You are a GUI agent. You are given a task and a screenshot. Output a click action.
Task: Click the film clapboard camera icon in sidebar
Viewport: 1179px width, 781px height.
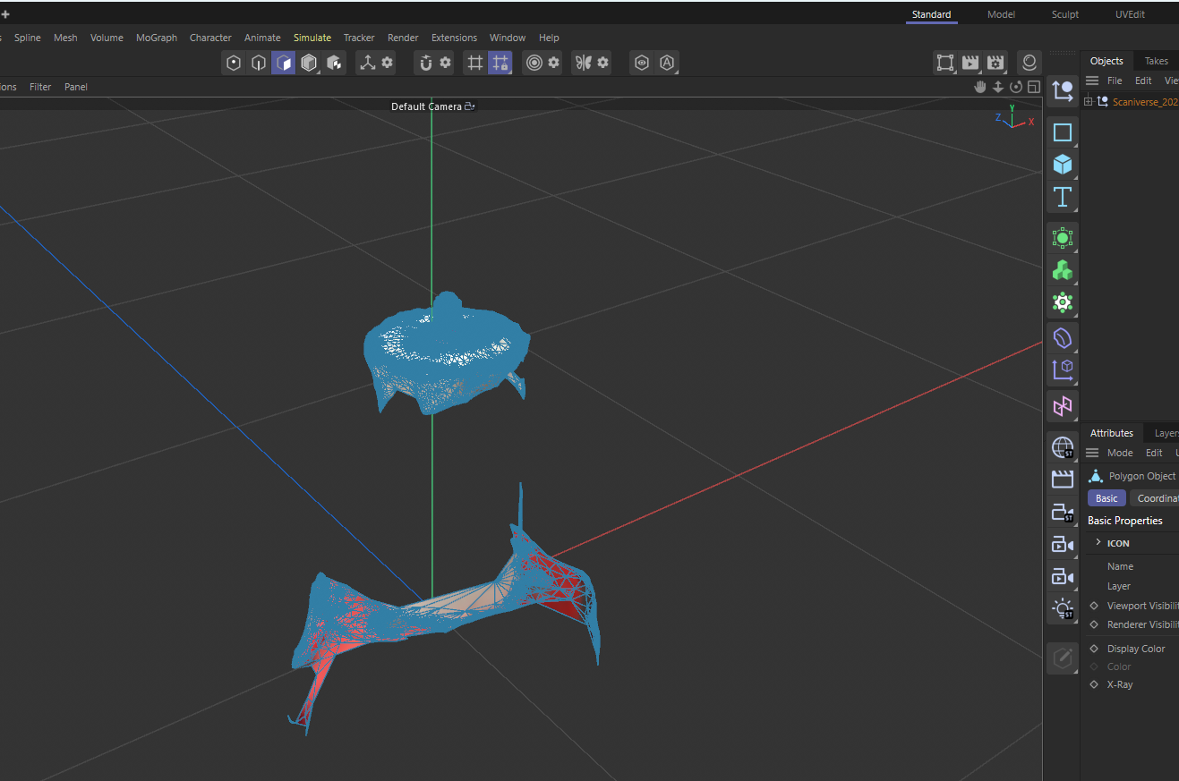pyautogui.click(x=1062, y=479)
